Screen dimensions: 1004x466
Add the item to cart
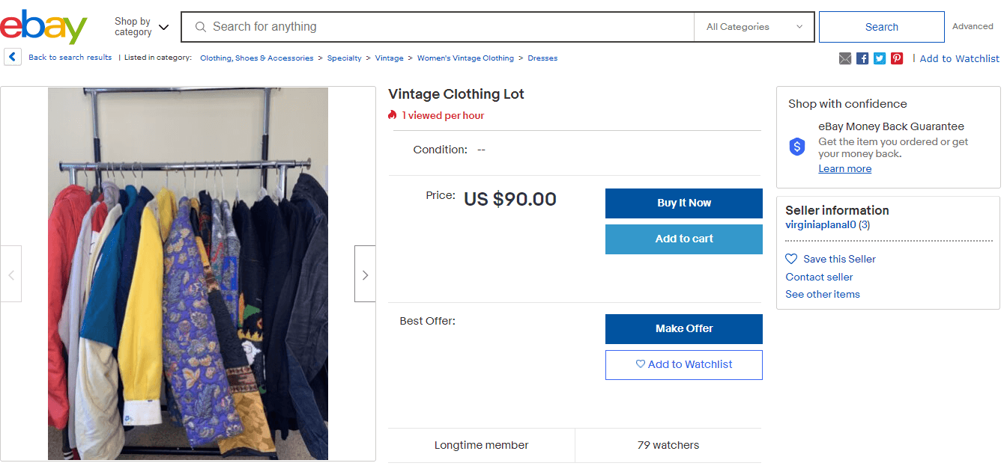point(683,239)
